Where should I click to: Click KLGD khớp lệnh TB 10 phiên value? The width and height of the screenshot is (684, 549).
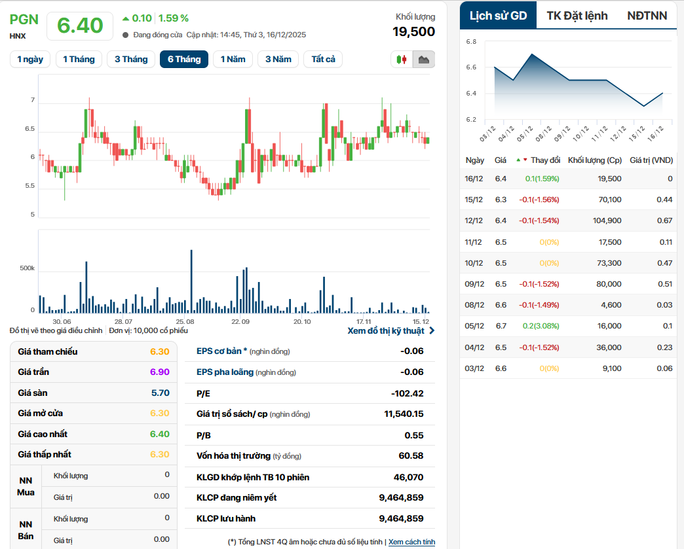pos(408,477)
